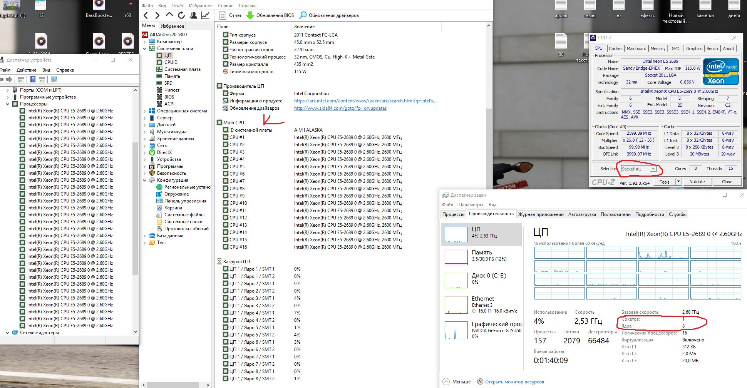The height and width of the screenshot is (388, 747).
Task: Open the Tools dropdown arrow in CPU-Z
Action: 678,182
